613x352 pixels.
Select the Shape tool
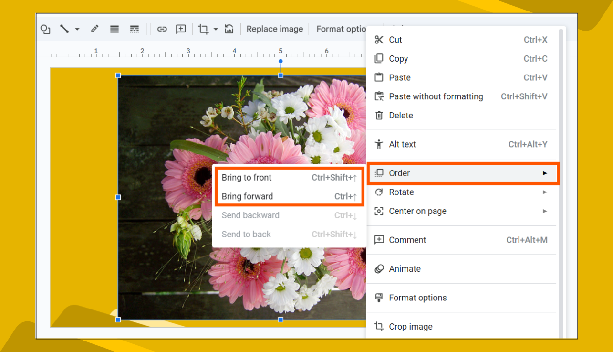click(x=45, y=29)
